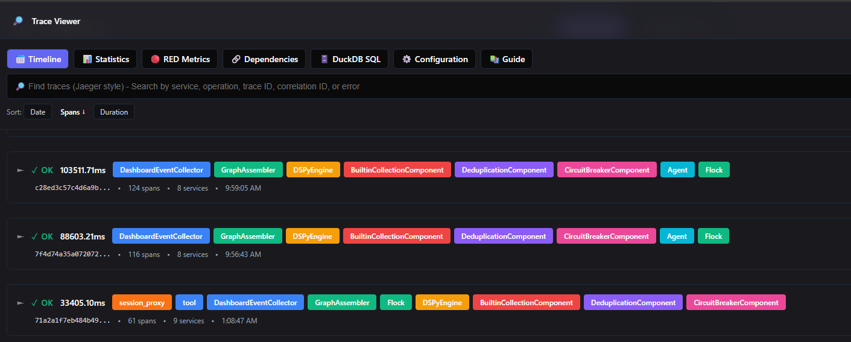Click GraphAssembler tag in 88603.21ms trace

coord(248,236)
